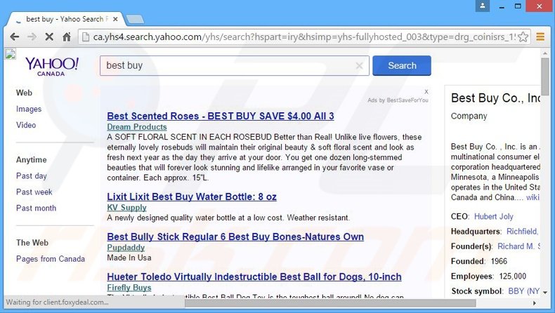
Task: Select the Web search category
Action: coord(24,93)
